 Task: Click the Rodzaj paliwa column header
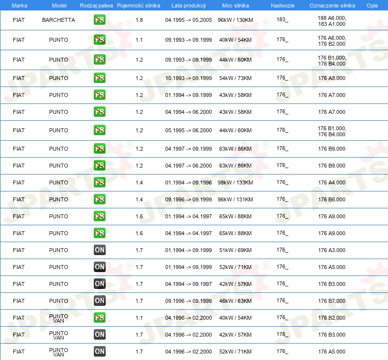(96, 5)
